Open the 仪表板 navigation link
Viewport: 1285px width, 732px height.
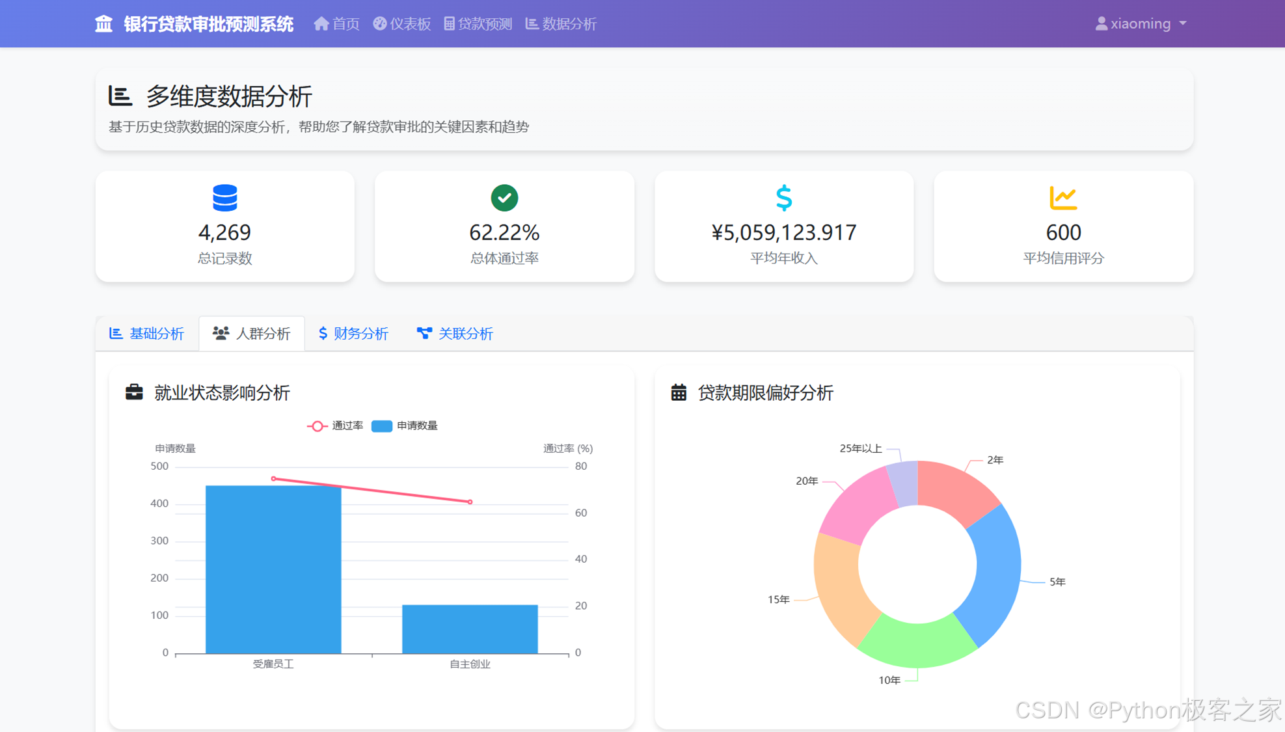(x=401, y=24)
